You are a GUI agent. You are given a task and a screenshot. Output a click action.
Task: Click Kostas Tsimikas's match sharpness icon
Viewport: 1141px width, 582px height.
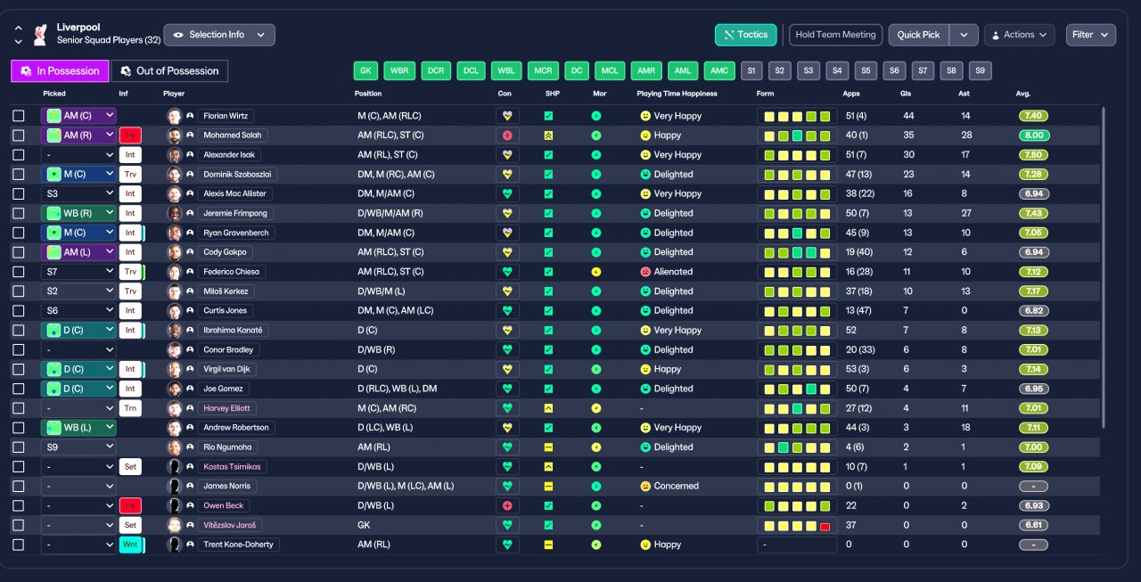coord(549,466)
